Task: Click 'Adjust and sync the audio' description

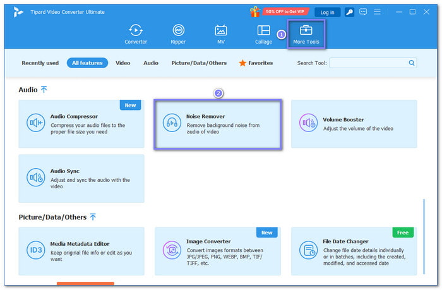Action: pyautogui.click(x=90, y=183)
